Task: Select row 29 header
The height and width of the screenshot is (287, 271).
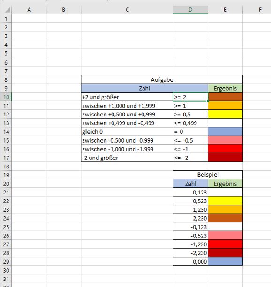Action: click(6, 262)
